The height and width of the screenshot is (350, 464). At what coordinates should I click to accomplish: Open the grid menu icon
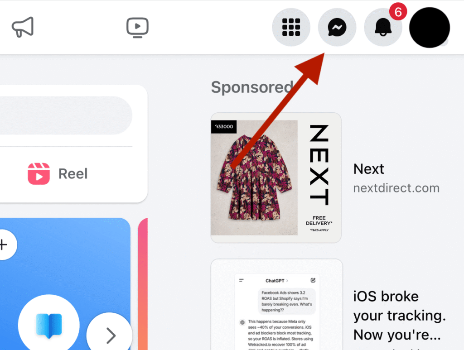291,28
